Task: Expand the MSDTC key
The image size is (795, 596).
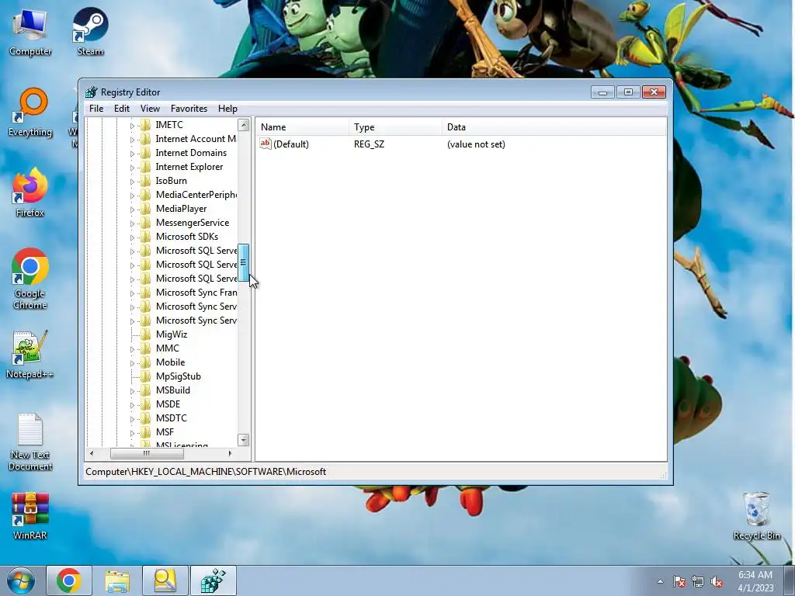Action: pyautogui.click(x=132, y=418)
